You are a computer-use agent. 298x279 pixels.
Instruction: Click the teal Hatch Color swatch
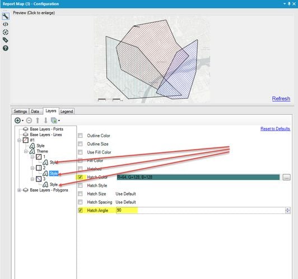[198, 177]
